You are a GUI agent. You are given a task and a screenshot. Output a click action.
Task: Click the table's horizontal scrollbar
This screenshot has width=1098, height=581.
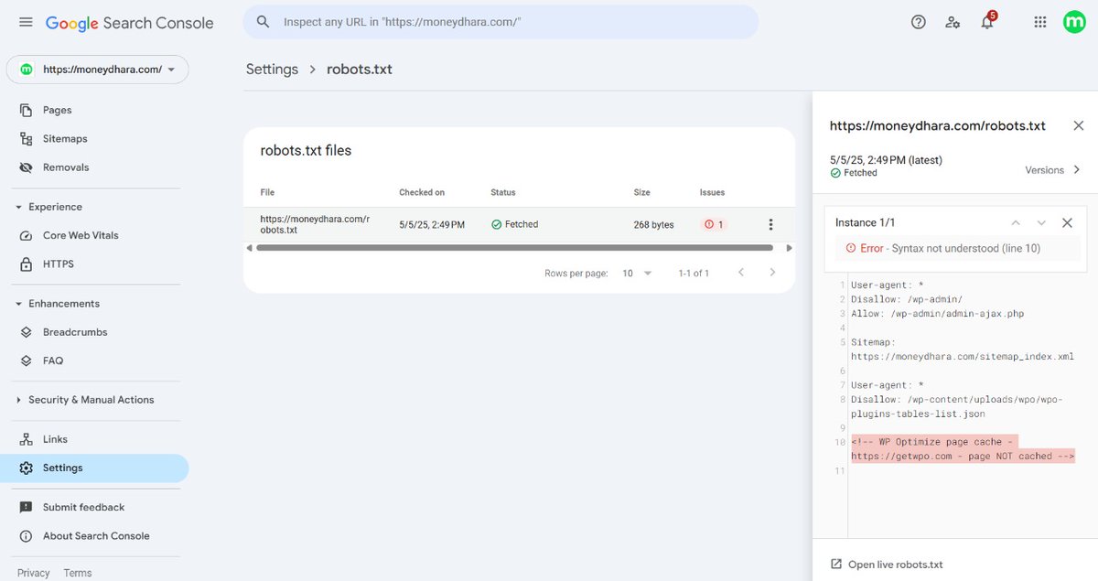514,248
